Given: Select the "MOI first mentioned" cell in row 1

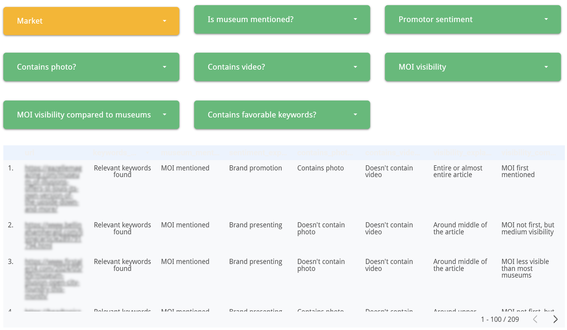Looking at the screenshot, I should tap(518, 171).
